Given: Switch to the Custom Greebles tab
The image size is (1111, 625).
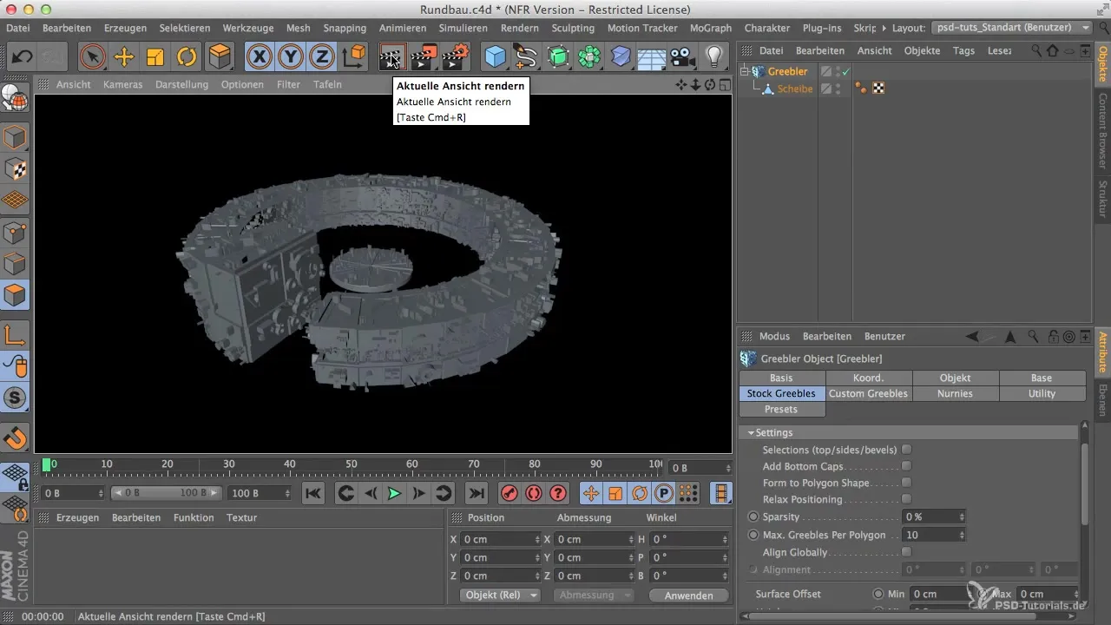Looking at the screenshot, I should click(868, 393).
